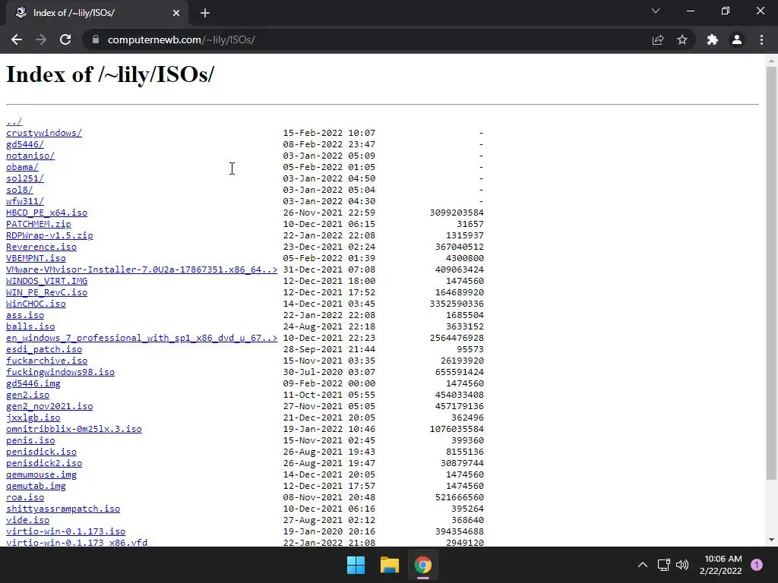Open the taskbar clock showing 10:06 AM
778x583 pixels.
[721, 565]
